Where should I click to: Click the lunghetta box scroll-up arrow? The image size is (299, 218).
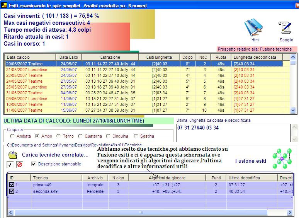coord(294,127)
